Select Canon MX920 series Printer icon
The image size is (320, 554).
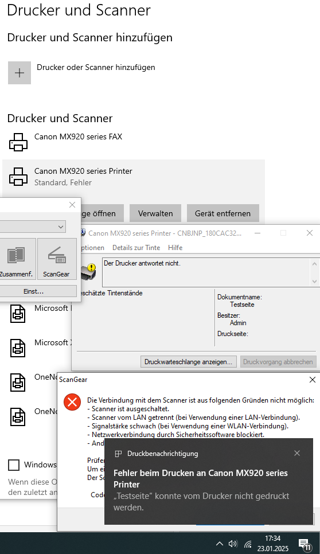pos(18,176)
